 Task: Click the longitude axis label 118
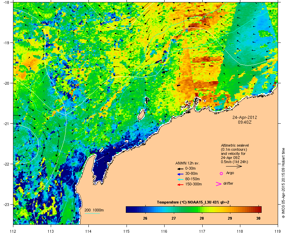click(x=240, y=231)
